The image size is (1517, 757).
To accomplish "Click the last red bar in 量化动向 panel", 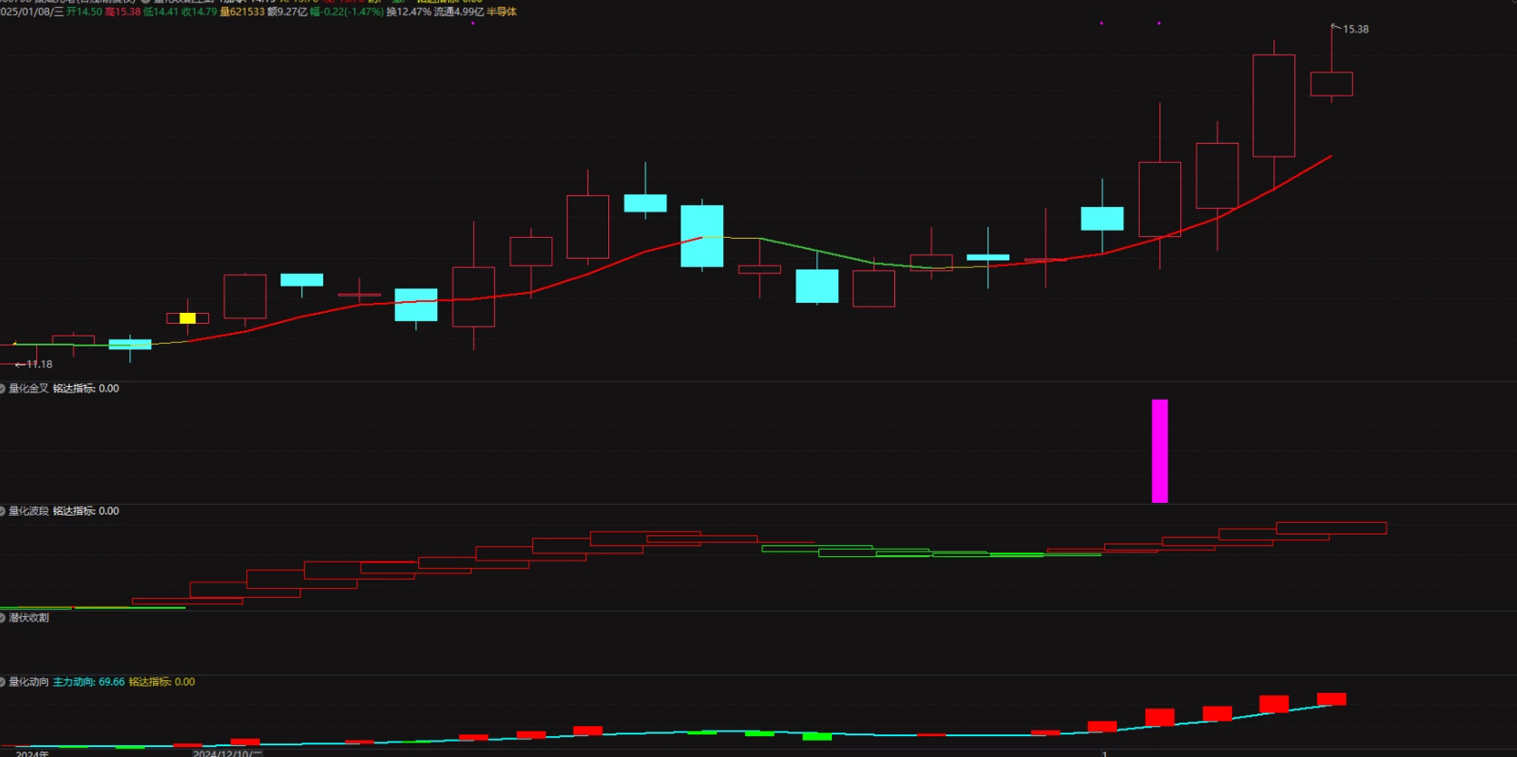I will [1331, 698].
